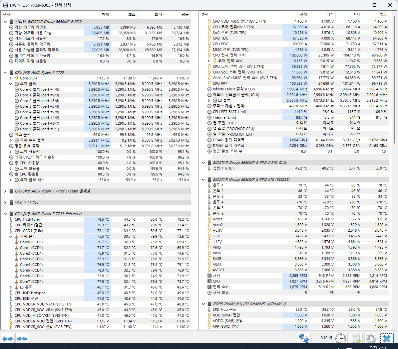The width and height of the screenshot is (398, 349).
Task: Click the fan icon beside 전력 소비 RPM
Action: 209,287
